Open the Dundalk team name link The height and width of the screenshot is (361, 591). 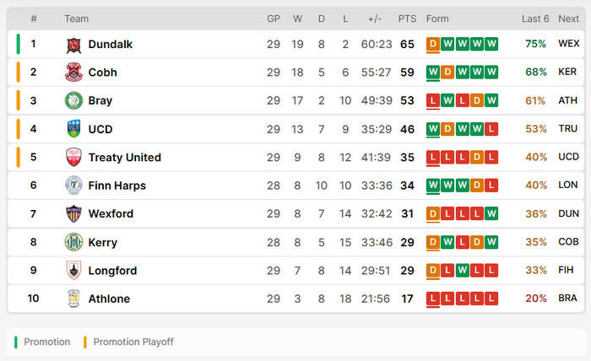[x=111, y=45]
